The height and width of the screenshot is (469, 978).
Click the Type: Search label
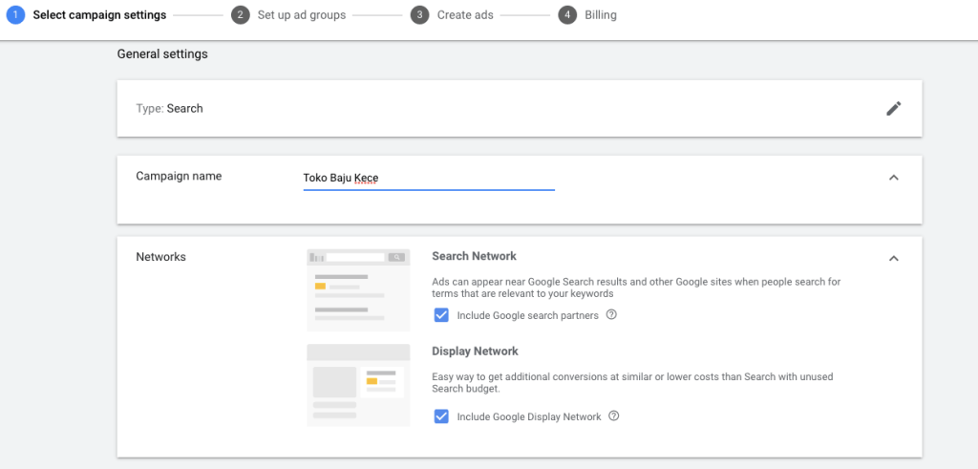pos(169,109)
